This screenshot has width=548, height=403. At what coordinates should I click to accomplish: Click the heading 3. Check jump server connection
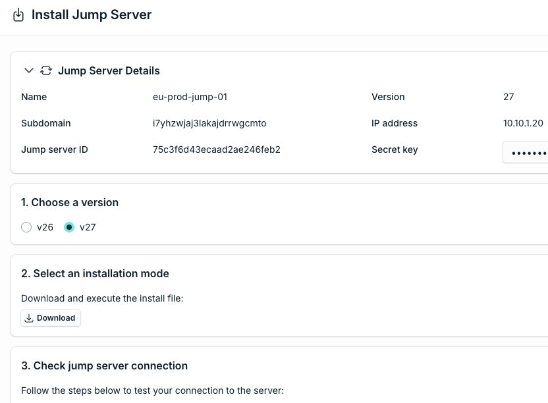click(104, 365)
